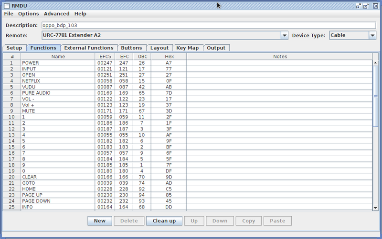Open the File menu

point(9,14)
